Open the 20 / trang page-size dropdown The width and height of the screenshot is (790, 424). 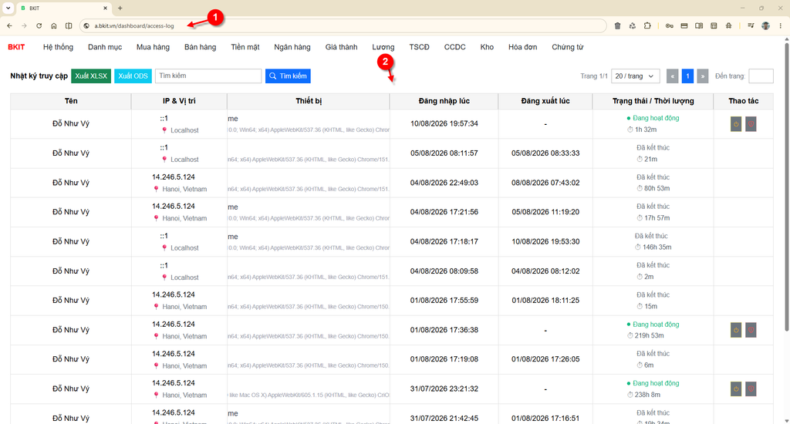pyautogui.click(x=636, y=76)
